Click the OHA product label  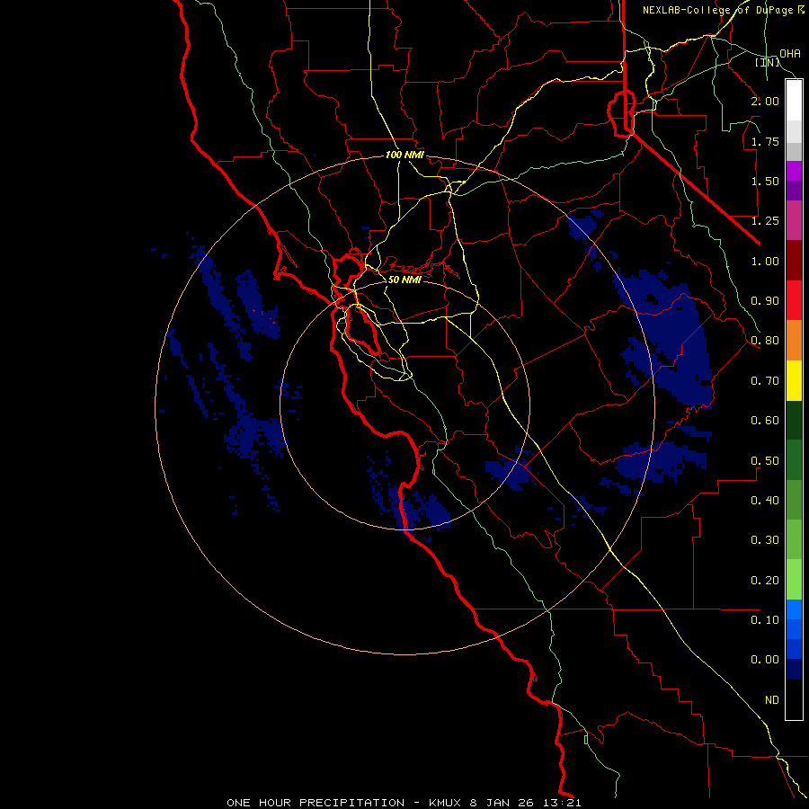click(790, 53)
